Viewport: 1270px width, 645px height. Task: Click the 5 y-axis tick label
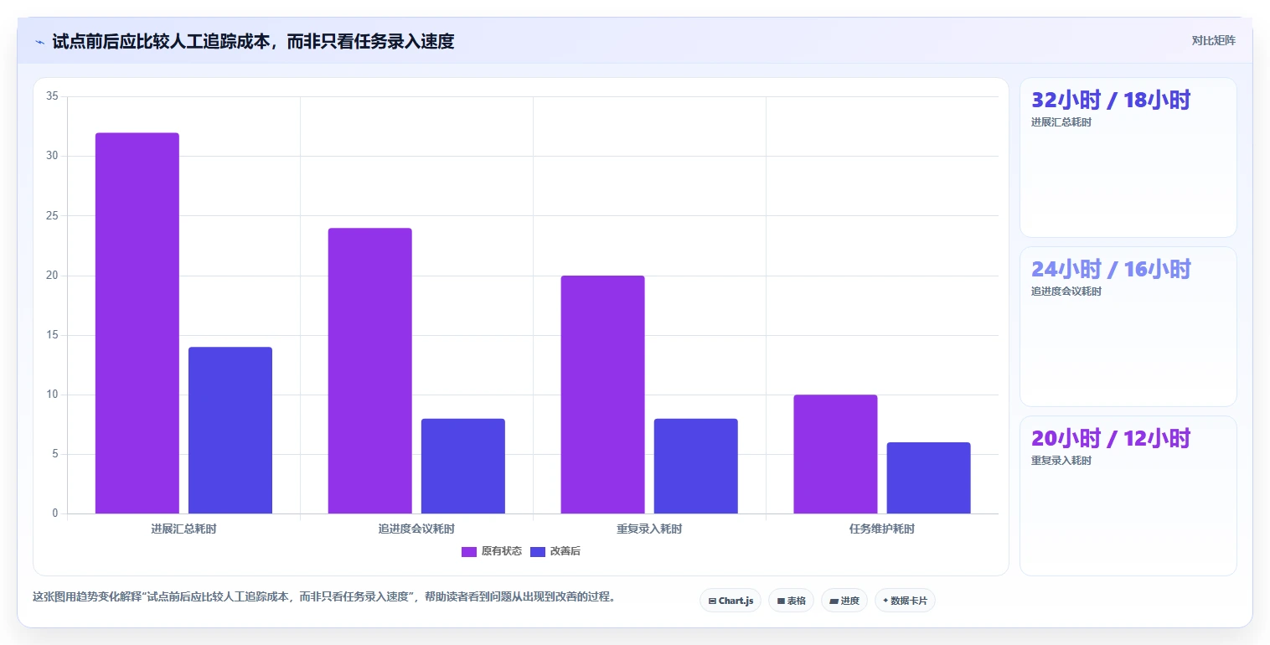tap(54, 454)
